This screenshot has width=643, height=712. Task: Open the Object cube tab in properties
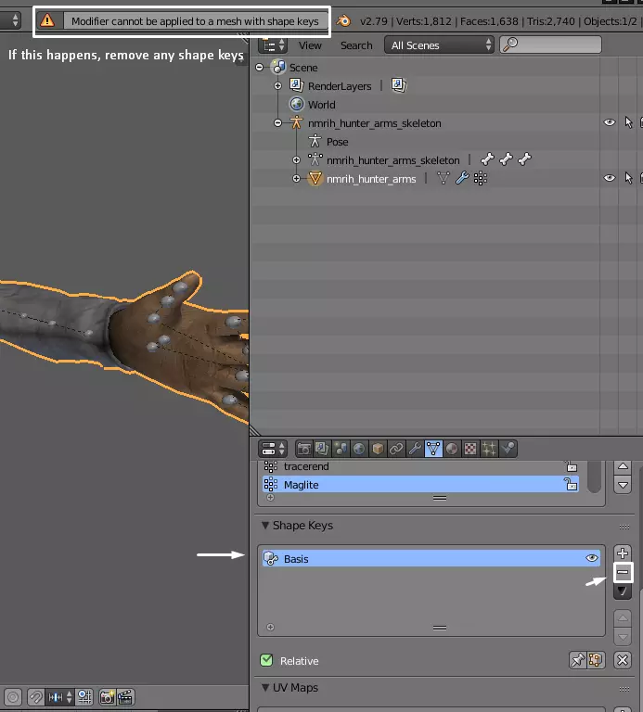coord(378,449)
